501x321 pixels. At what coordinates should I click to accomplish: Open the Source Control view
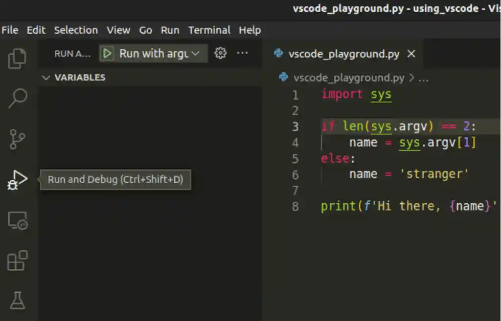pyautogui.click(x=17, y=139)
